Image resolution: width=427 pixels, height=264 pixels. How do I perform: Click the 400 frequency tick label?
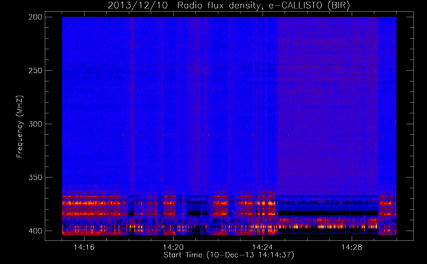35,231
